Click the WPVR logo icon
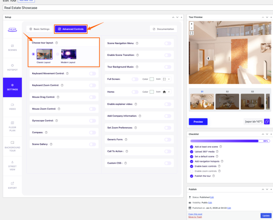The height and width of the screenshot is (220, 273). pyautogui.click(x=12, y=29)
